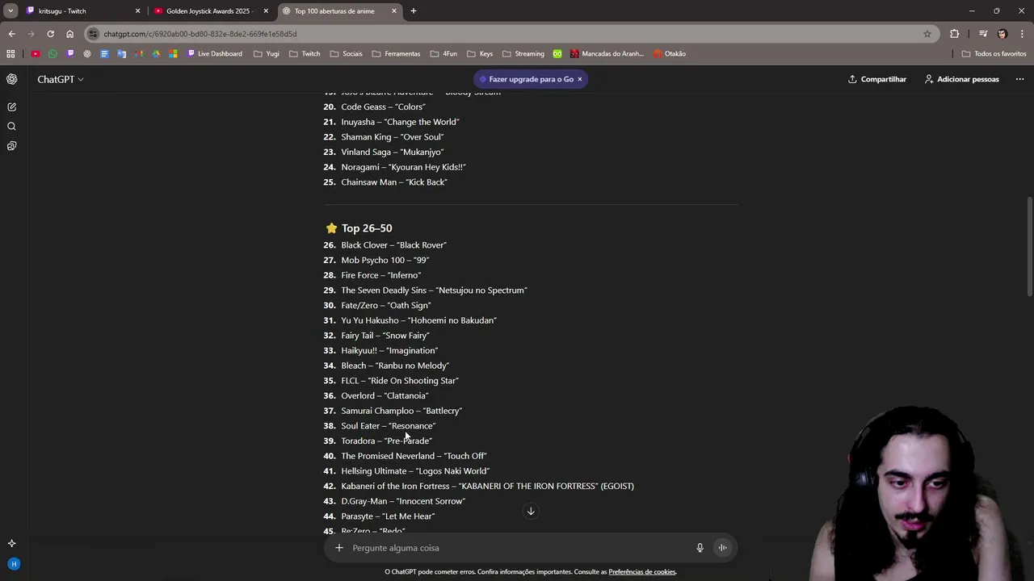Expand the Keys bookmarks folder
The height and width of the screenshot is (581, 1034).
479,54
